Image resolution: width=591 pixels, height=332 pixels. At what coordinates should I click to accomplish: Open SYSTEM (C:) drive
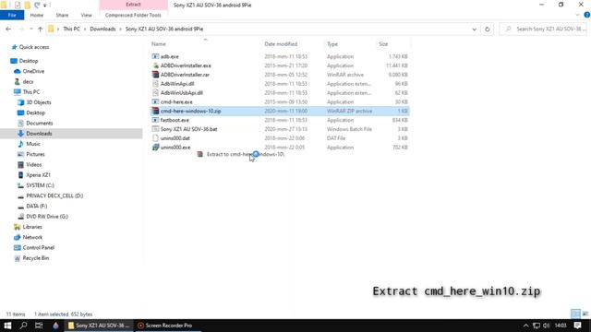click(x=40, y=185)
